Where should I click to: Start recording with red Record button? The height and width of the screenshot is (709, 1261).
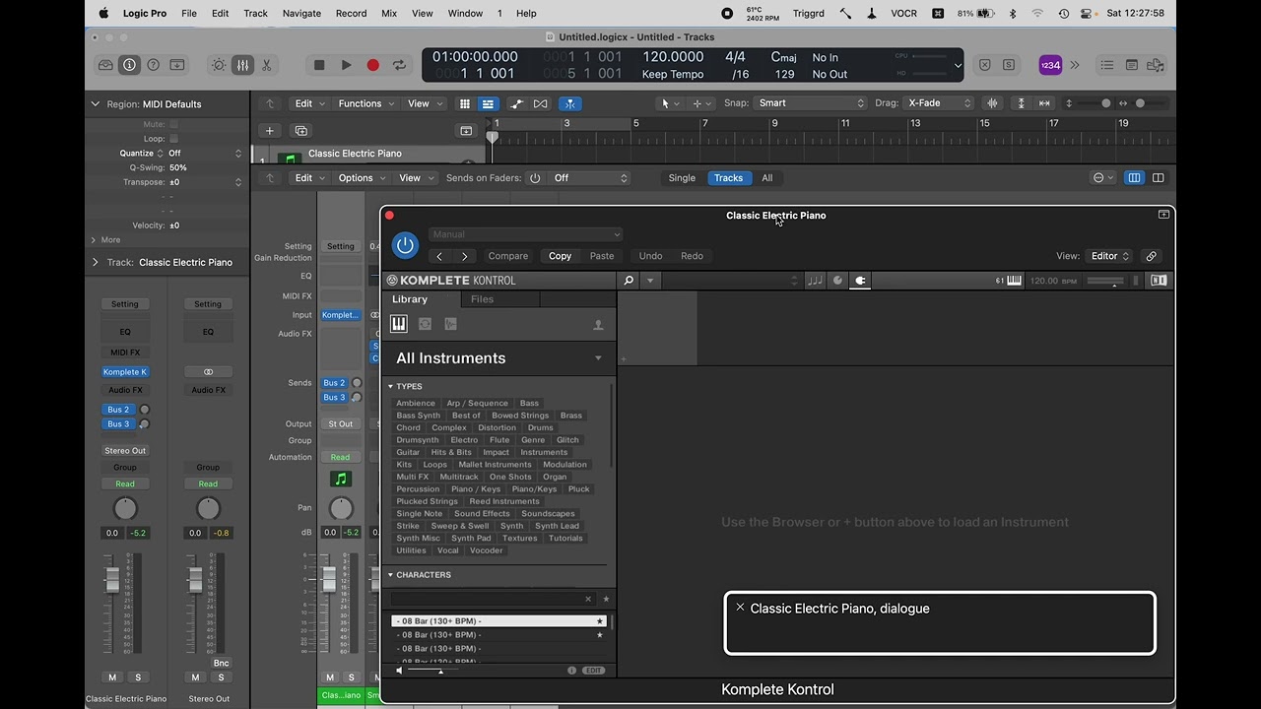(x=372, y=65)
